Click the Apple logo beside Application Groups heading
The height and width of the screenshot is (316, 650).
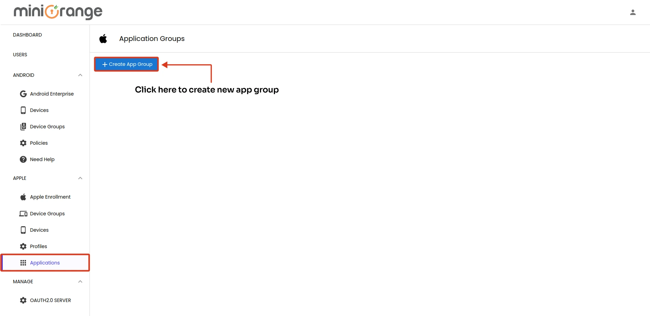pos(103,39)
